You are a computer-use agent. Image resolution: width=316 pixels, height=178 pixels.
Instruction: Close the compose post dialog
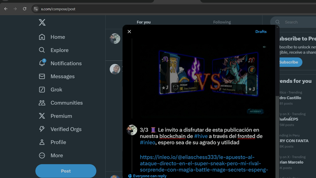(x=129, y=31)
